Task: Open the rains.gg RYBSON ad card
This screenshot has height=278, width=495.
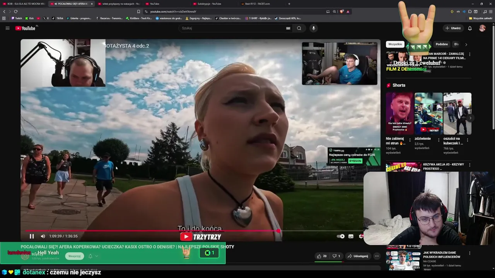Action: click(354, 156)
